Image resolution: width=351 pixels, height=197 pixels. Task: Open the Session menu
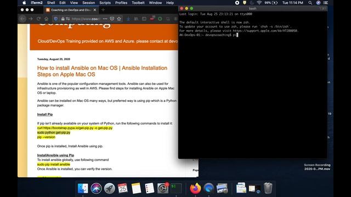89,3
